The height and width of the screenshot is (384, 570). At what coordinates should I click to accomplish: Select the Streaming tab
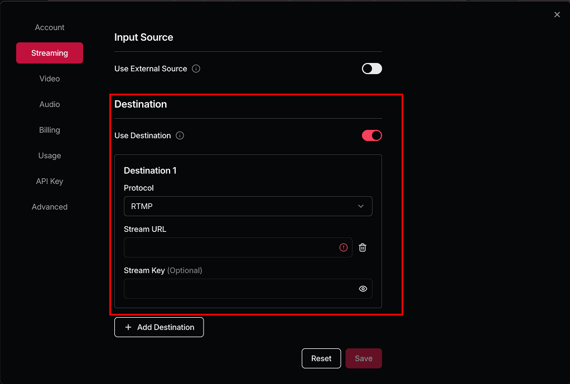pos(50,53)
